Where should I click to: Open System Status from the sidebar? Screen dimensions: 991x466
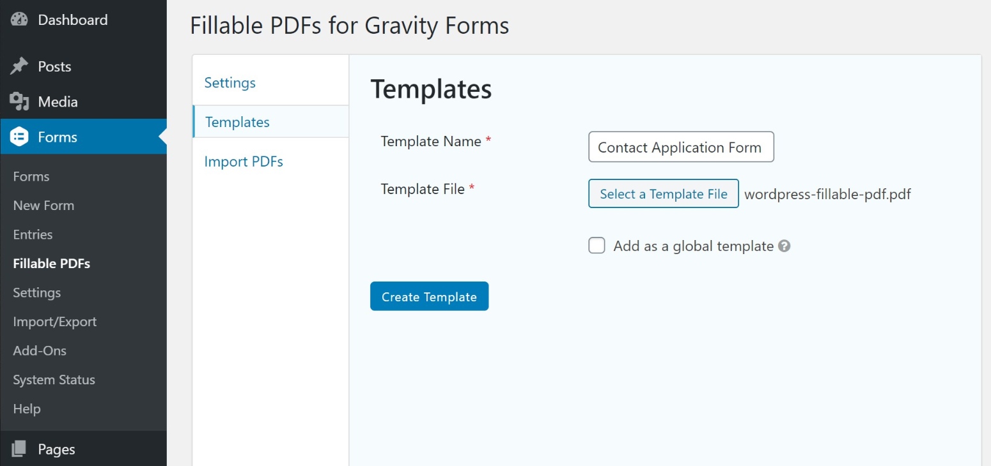tap(54, 379)
